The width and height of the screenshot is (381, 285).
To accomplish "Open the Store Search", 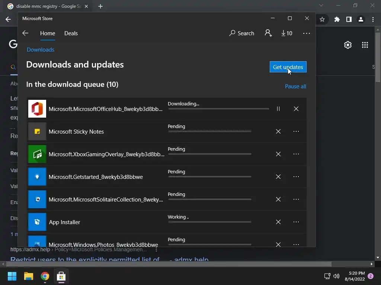I will (241, 33).
